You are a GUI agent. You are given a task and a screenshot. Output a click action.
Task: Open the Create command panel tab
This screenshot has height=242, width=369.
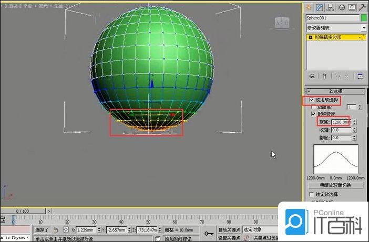309,6
